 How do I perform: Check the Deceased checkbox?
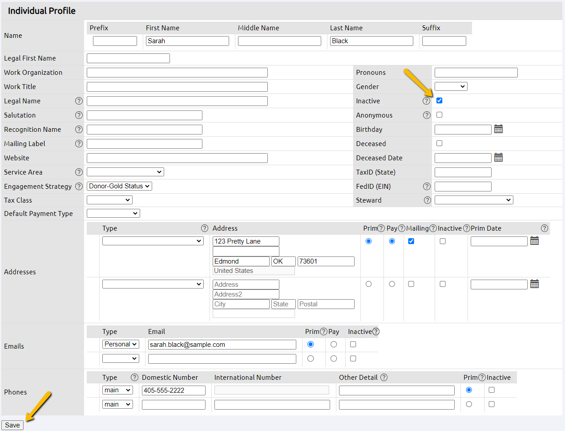pos(439,143)
